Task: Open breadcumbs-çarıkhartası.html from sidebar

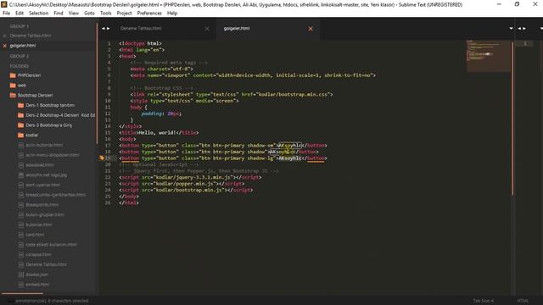Action: coord(55,195)
